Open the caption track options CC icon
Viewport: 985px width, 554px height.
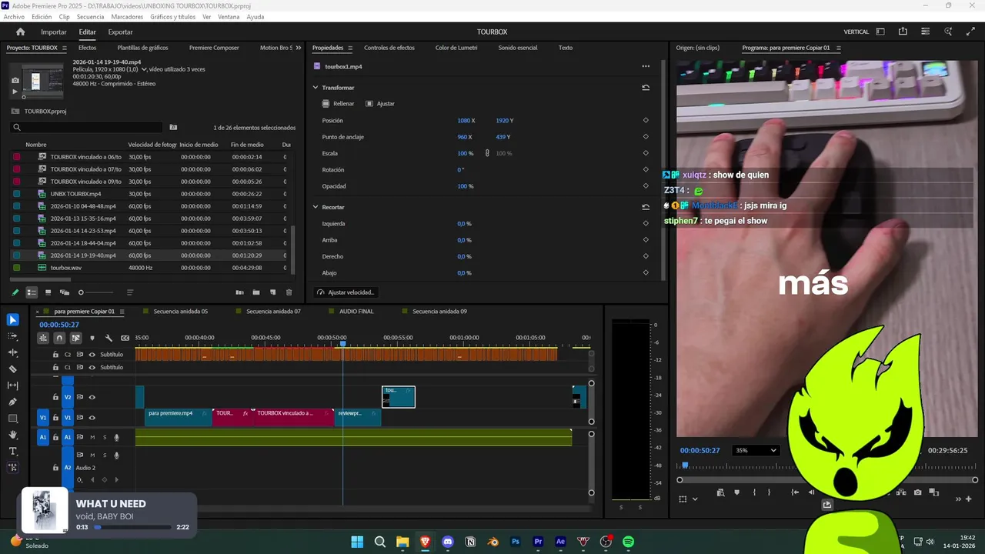tap(125, 338)
